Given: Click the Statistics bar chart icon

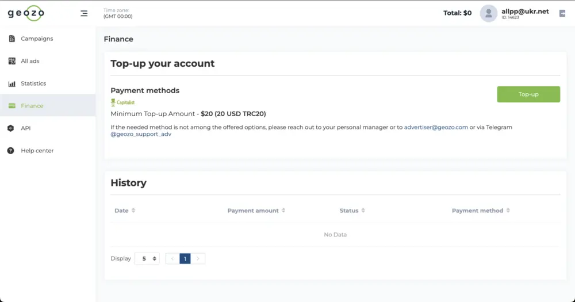Looking at the screenshot, I should [11, 83].
